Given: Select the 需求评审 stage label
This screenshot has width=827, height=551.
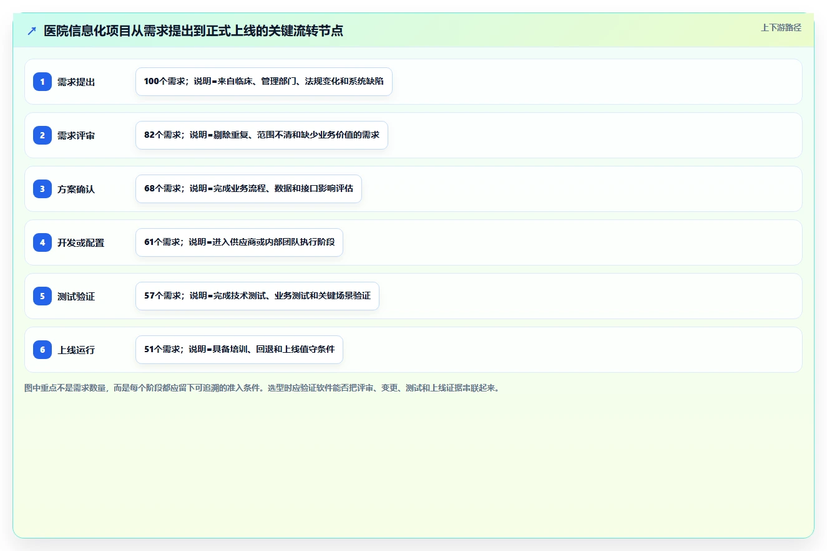Looking at the screenshot, I should tap(76, 135).
